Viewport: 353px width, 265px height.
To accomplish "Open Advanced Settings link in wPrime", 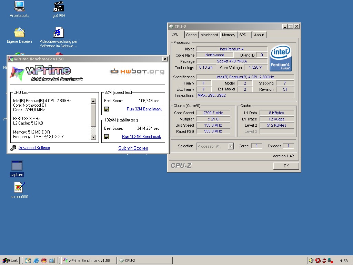I will tap(34, 148).
